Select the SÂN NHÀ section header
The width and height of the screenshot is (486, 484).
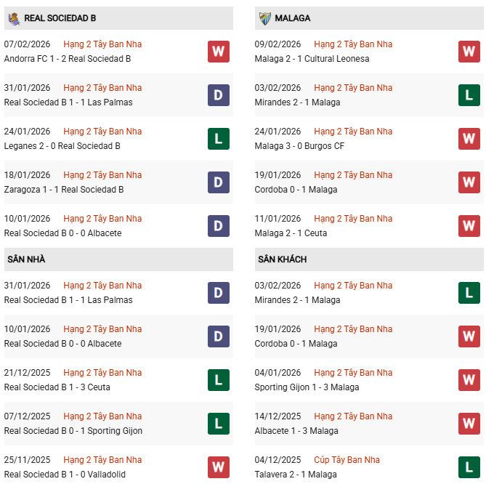(26, 259)
